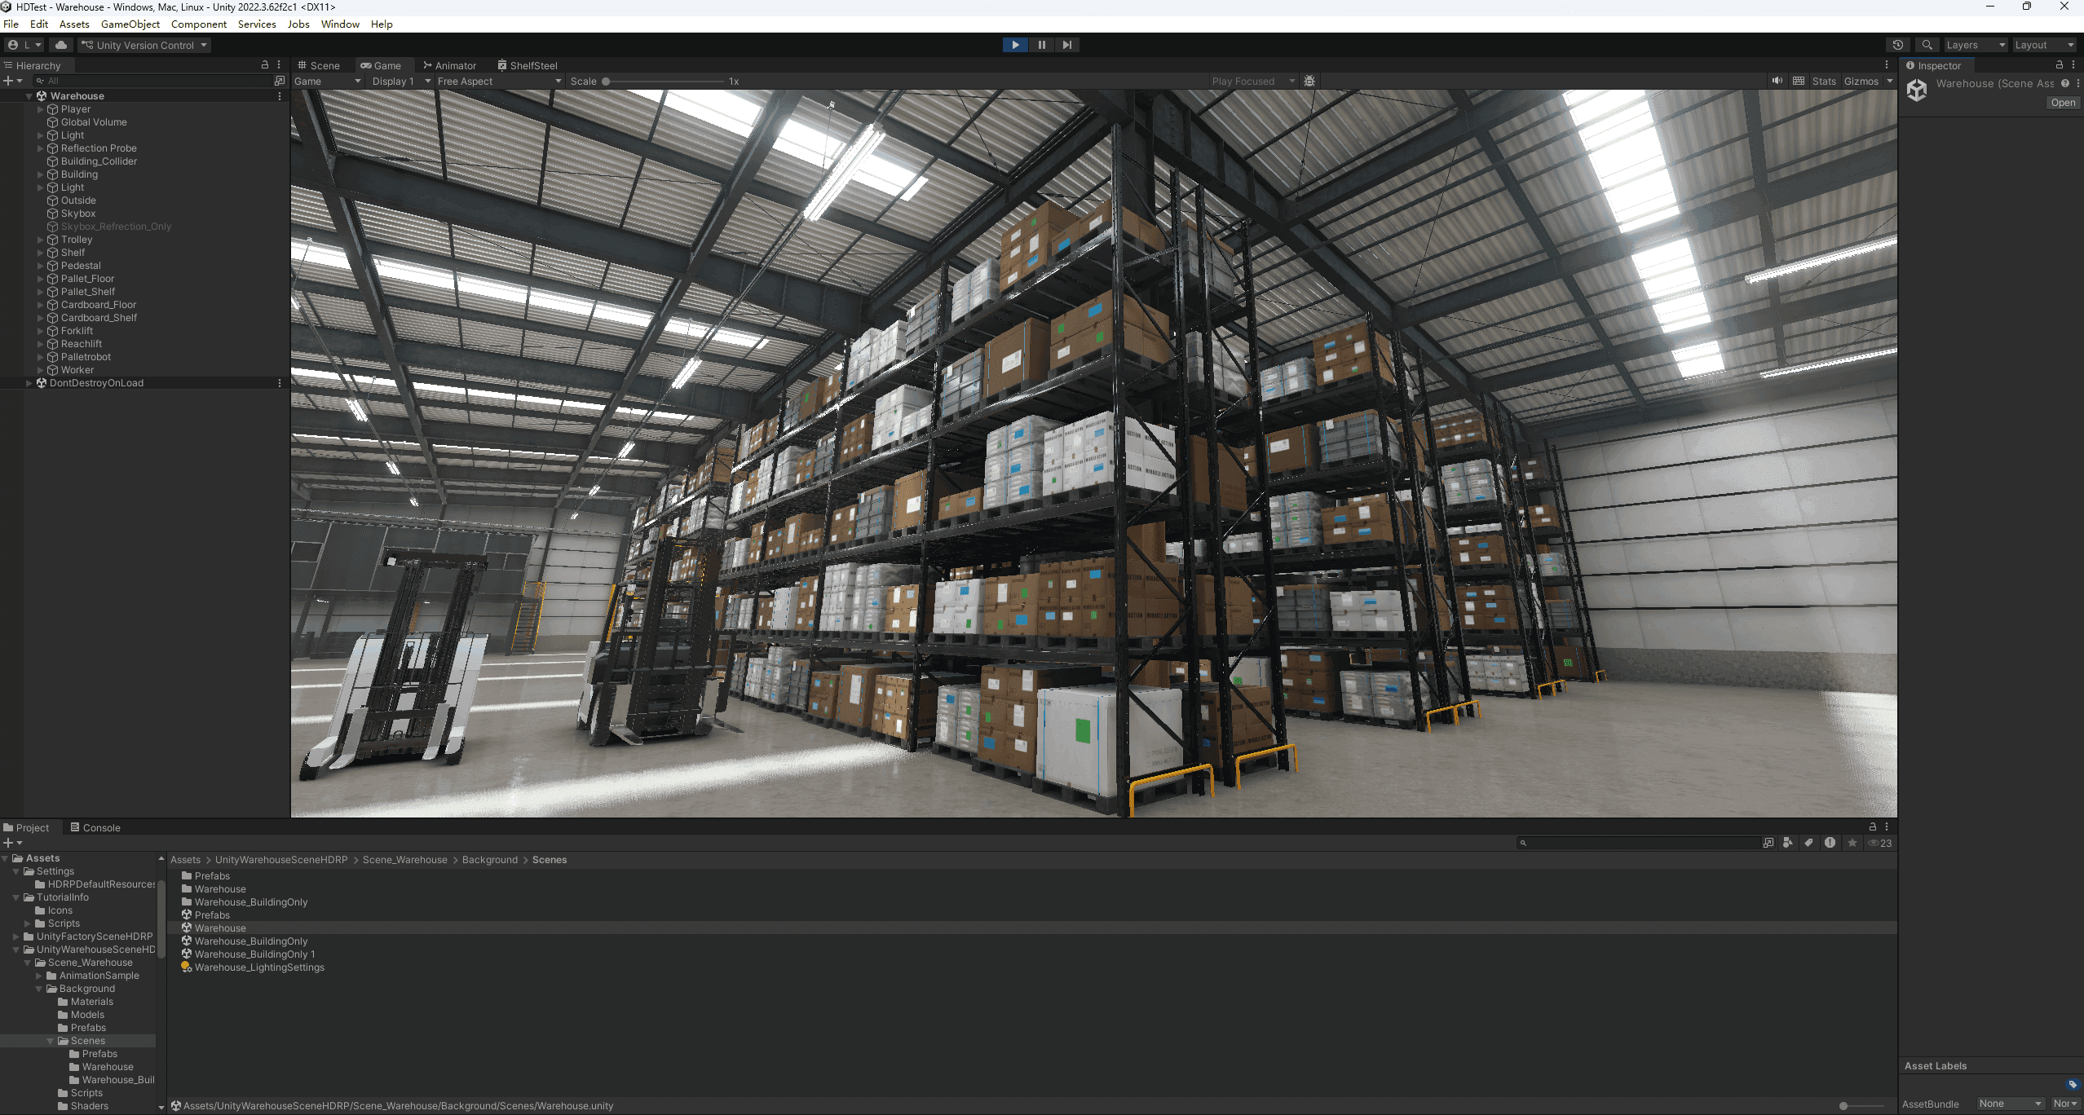Open the Free Aspect dropdown

point(499,81)
